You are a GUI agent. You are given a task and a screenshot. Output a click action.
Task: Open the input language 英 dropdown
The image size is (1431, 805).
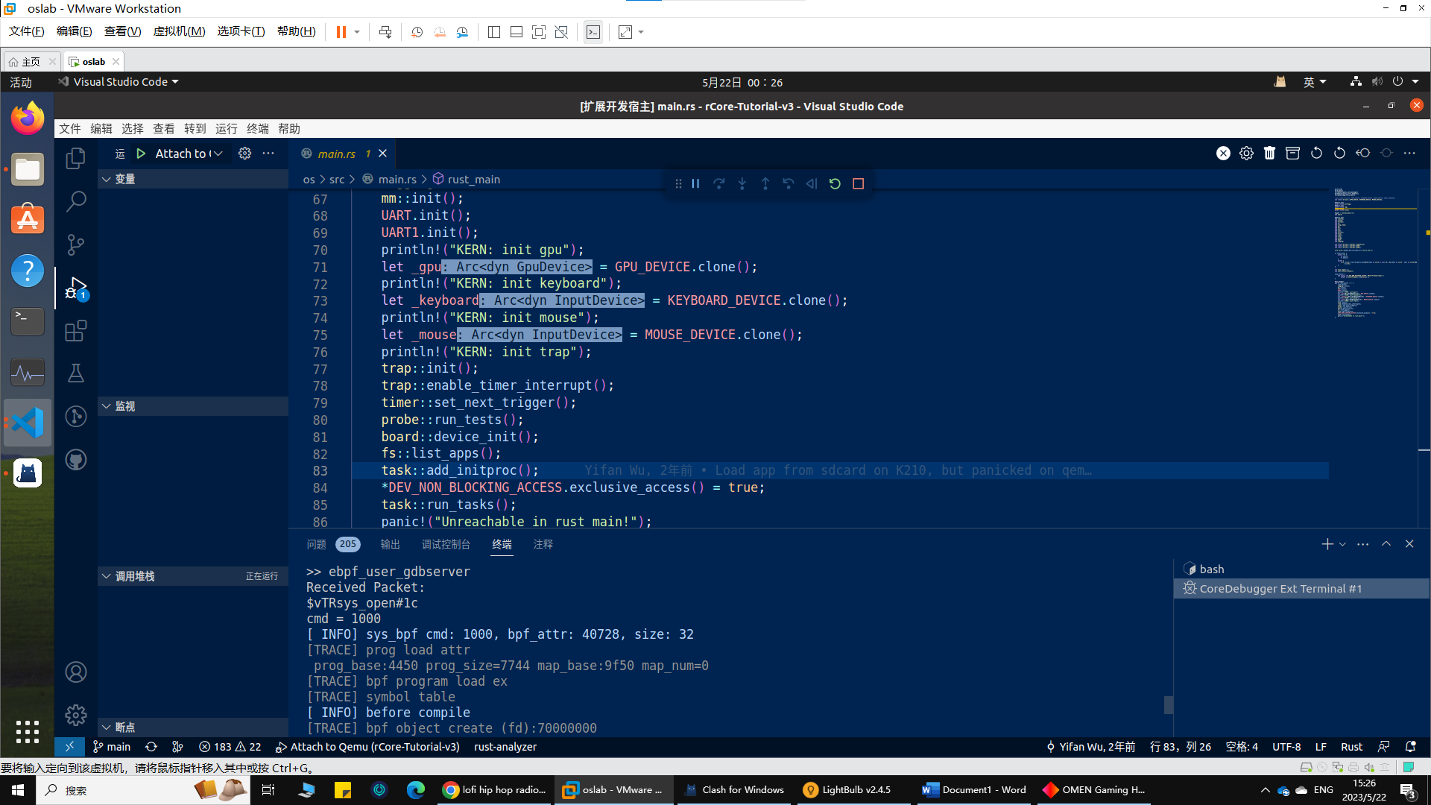click(x=1315, y=82)
